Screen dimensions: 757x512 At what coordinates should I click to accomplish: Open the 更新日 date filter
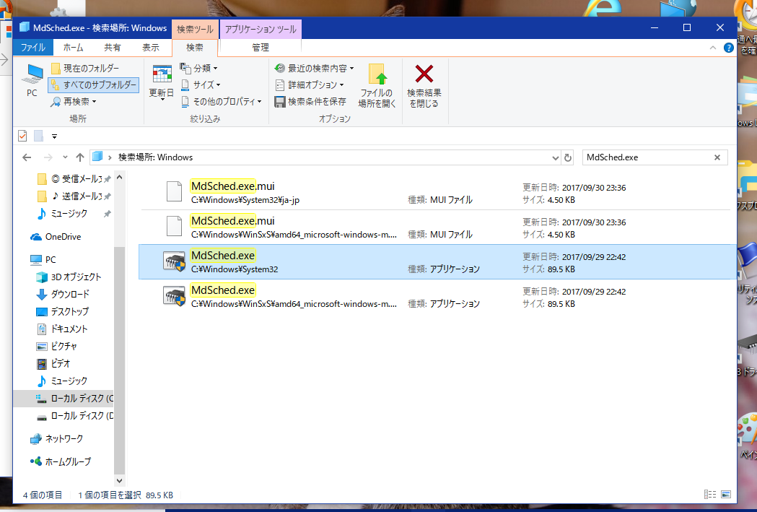coord(161,81)
